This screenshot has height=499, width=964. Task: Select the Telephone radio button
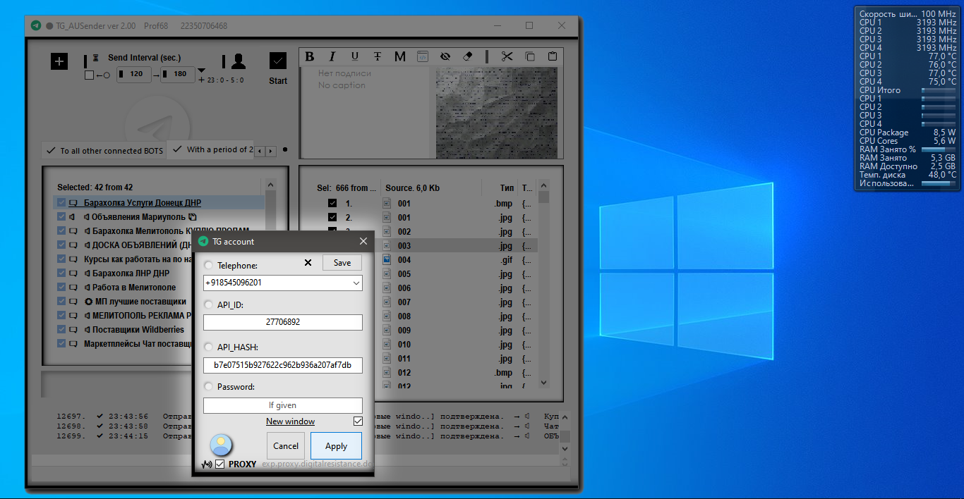[208, 266]
